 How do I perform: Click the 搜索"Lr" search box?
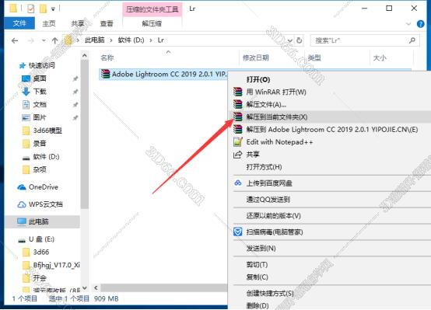(x=365, y=40)
